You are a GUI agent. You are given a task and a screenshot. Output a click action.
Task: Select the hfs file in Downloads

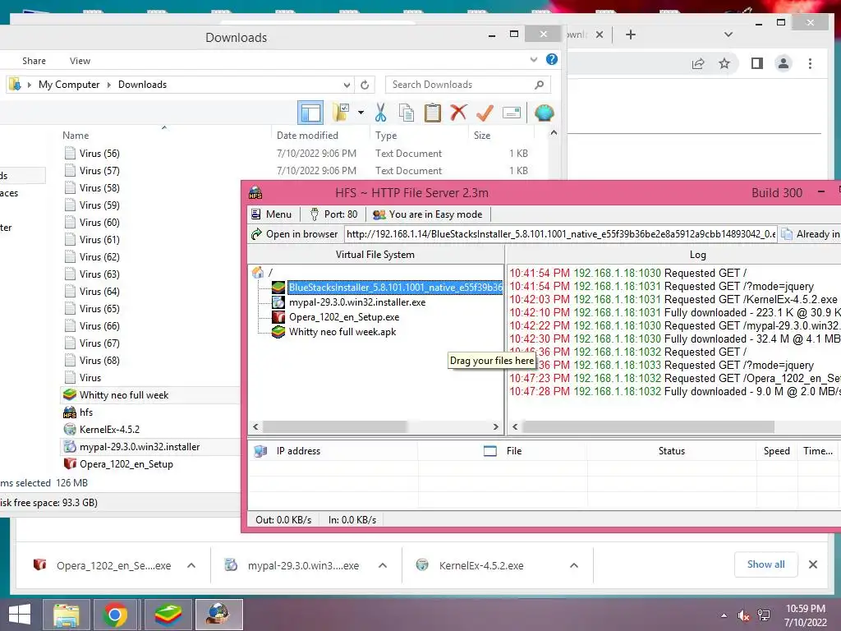[85, 412]
